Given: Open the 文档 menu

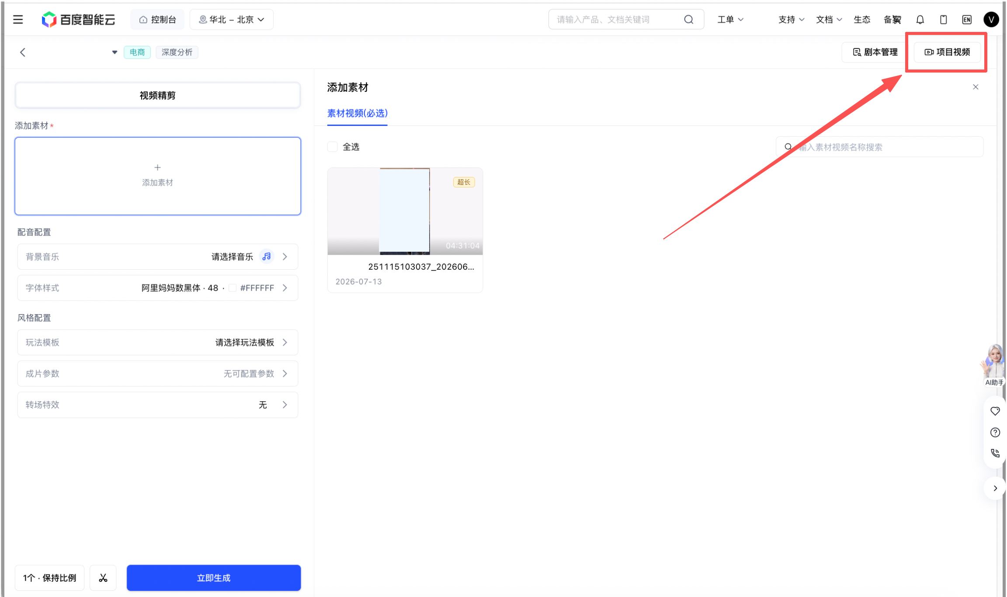Looking at the screenshot, I should 829,20.
